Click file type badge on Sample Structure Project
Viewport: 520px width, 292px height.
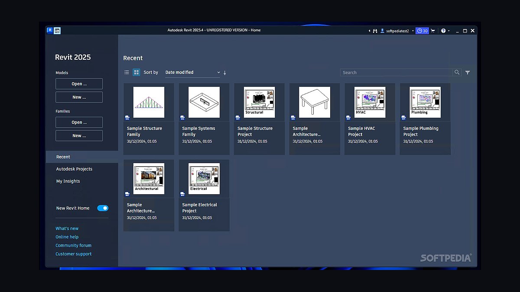(x=238, y=118)
